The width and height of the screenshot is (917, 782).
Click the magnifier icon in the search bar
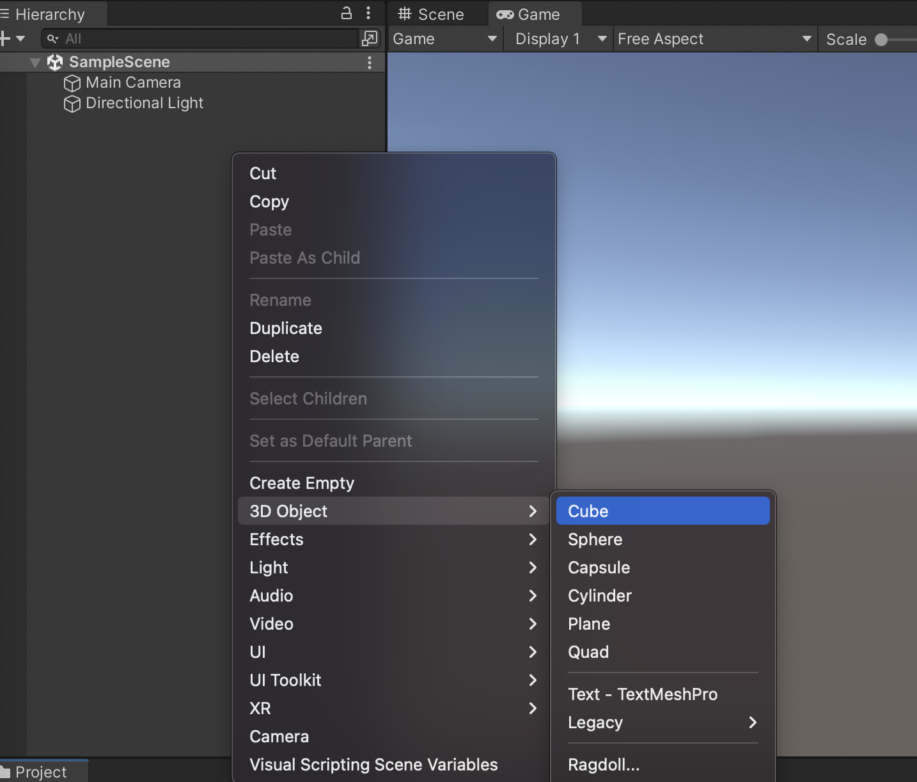tap(52, 38)
